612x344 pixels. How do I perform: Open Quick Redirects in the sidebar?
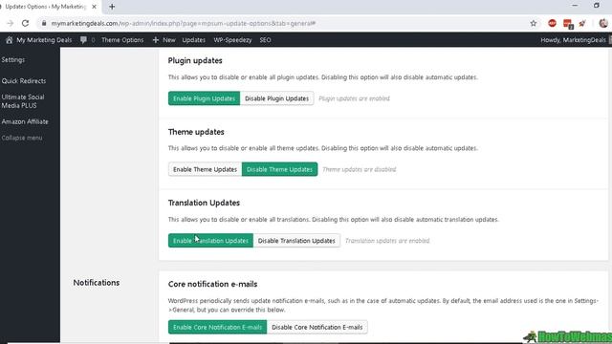[x=24, y=80]
